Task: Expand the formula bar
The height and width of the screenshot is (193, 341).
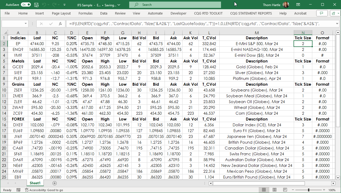Action: (x=337, y=24)
